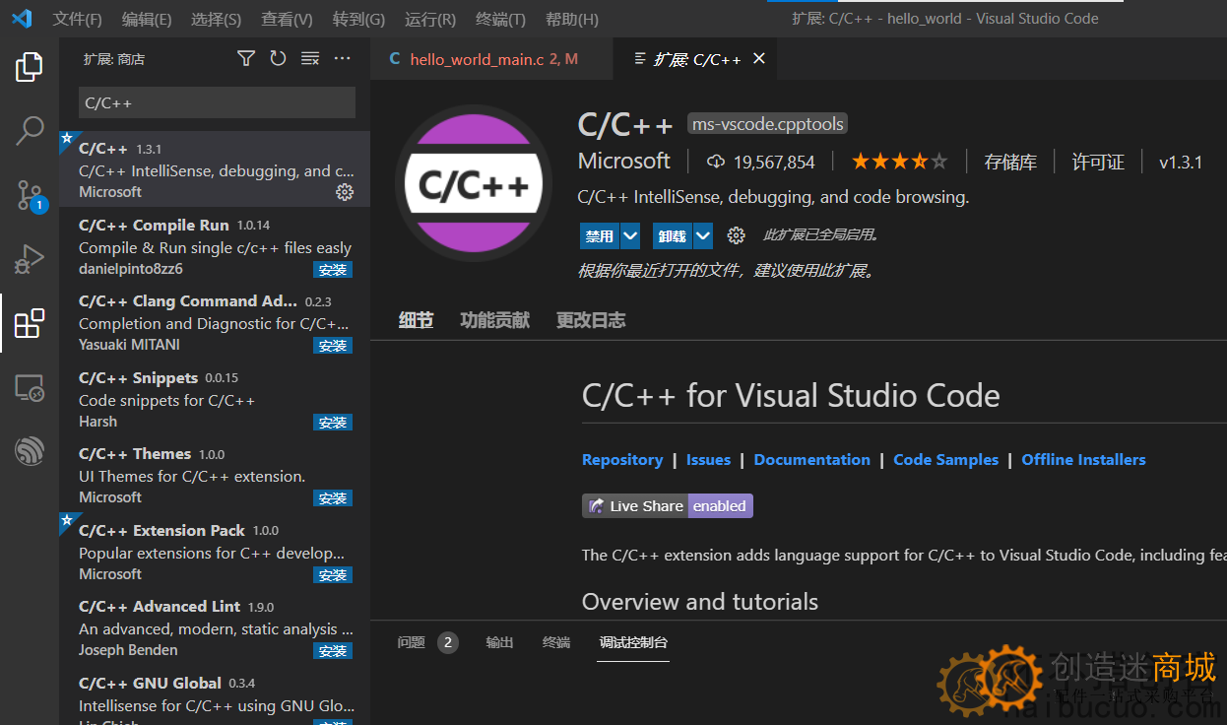Switch to hello_world_main.c editor tab

tap(491, 59)
